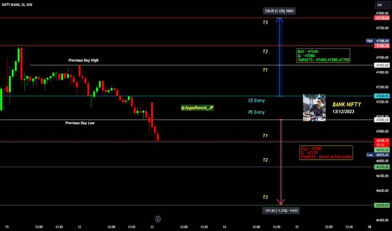Click the Low 46925.65 price label
392x231 pixels.
pyautogui.click(x=378, y=155)
